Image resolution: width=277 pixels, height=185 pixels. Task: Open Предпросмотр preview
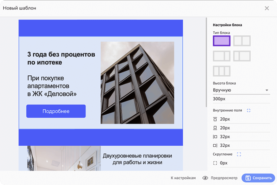tap(220, 178)
